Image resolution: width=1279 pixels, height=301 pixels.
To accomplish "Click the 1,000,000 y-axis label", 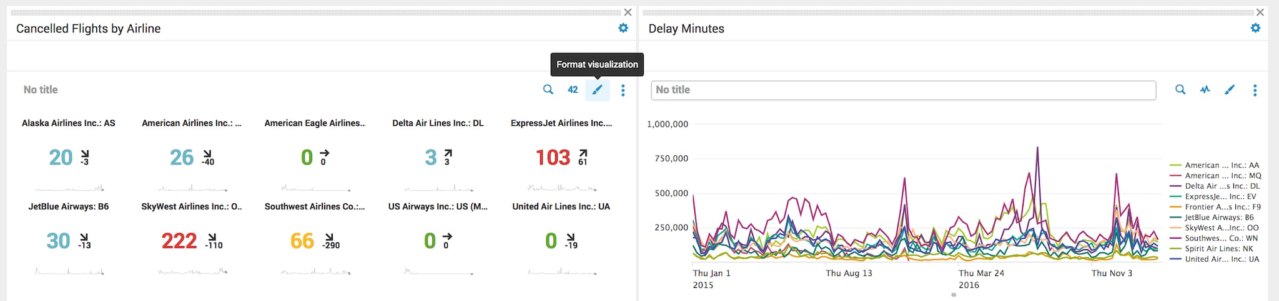I will 668,124.
